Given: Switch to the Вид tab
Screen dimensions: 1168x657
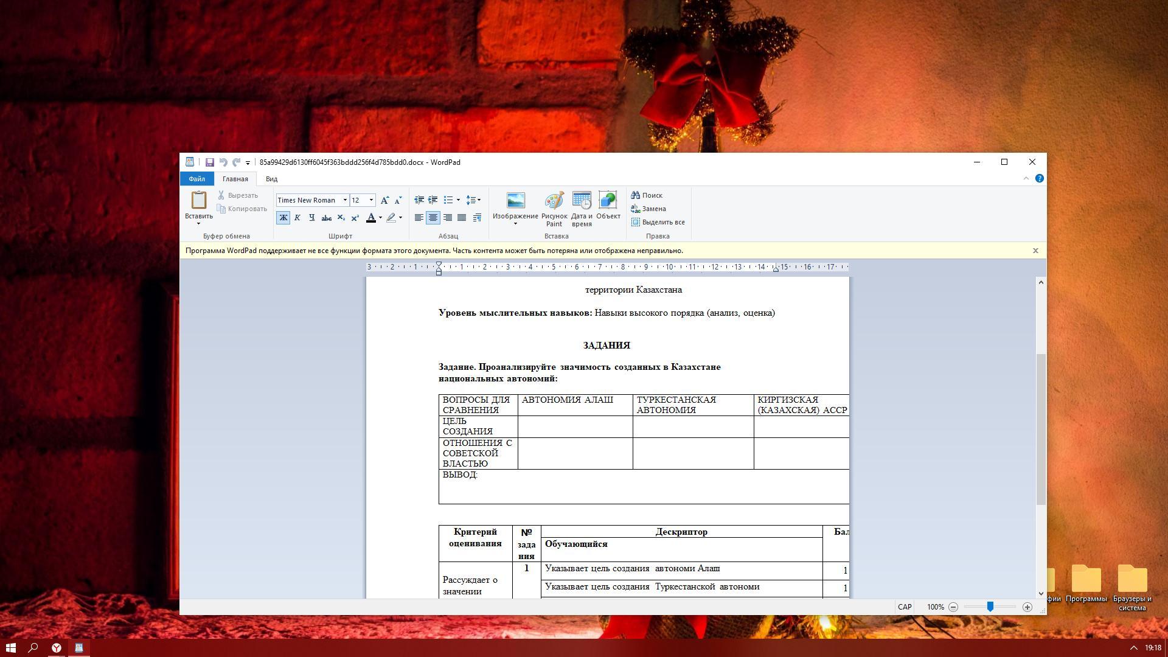Looking at the screenshot, I should [x=271, y=179].
